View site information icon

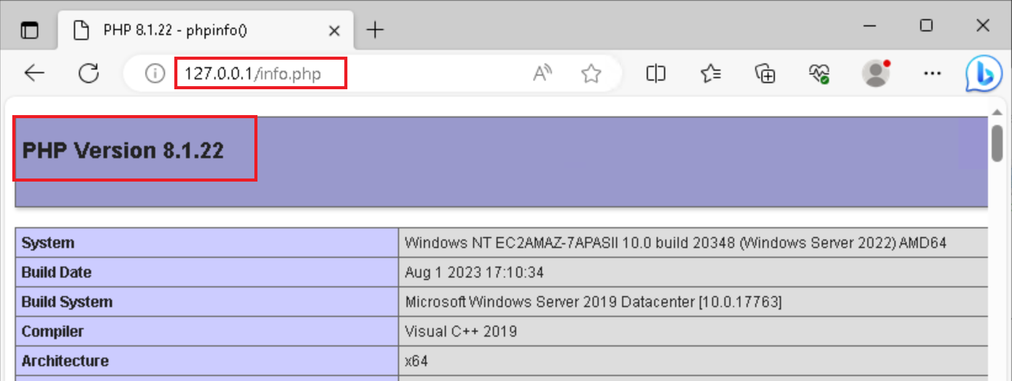coord(155,74)
